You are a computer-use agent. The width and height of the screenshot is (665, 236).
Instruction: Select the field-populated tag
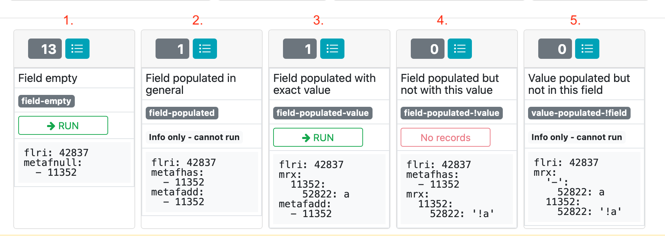pyautogui.click(x=182, y=113)
